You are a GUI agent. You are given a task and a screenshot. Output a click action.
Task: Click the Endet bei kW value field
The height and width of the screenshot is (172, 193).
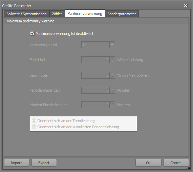click(95, 60)
